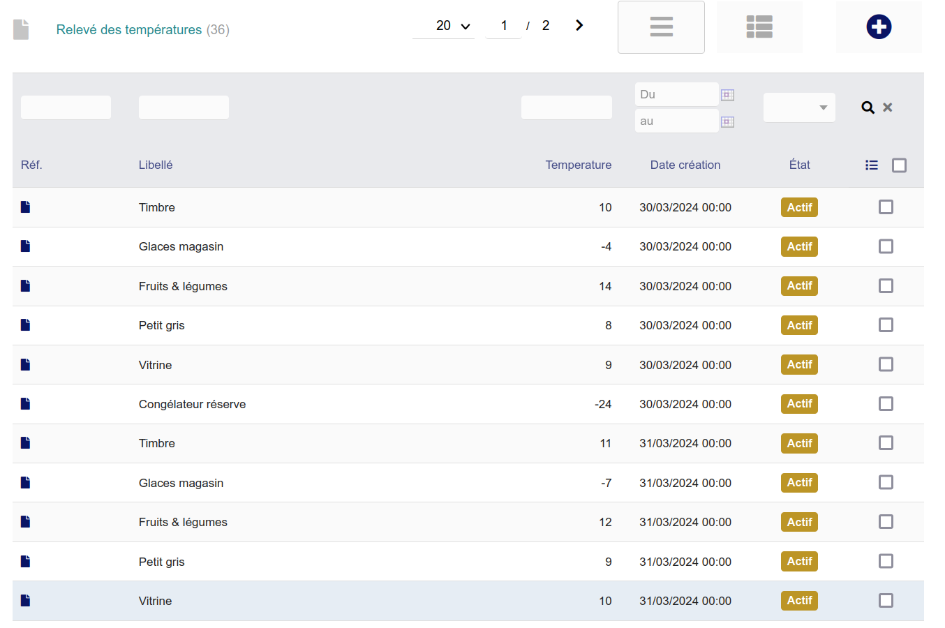Viewport: 945px width, 628px height.
Task: Open Petit gris 30/03/2024 record icon
Action: point(26,324)
